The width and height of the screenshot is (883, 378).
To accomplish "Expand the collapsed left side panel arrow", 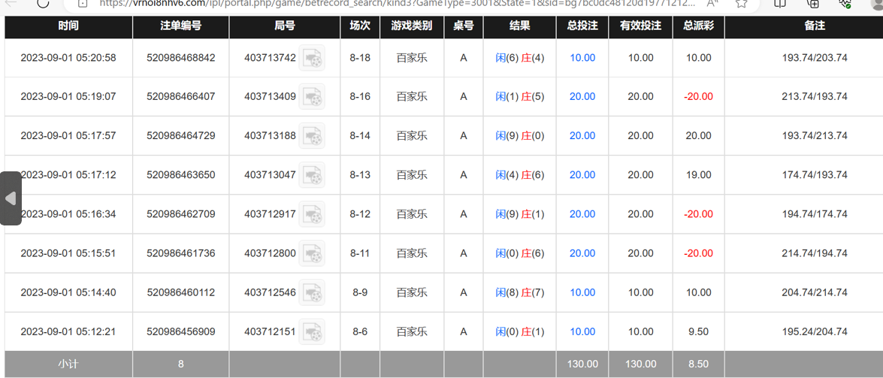I will 11,198.
